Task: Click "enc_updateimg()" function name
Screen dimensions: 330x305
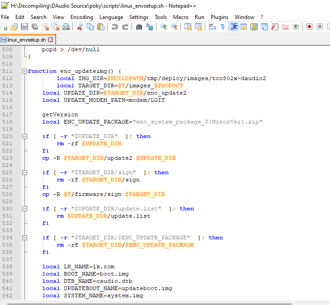Action: 87,71
